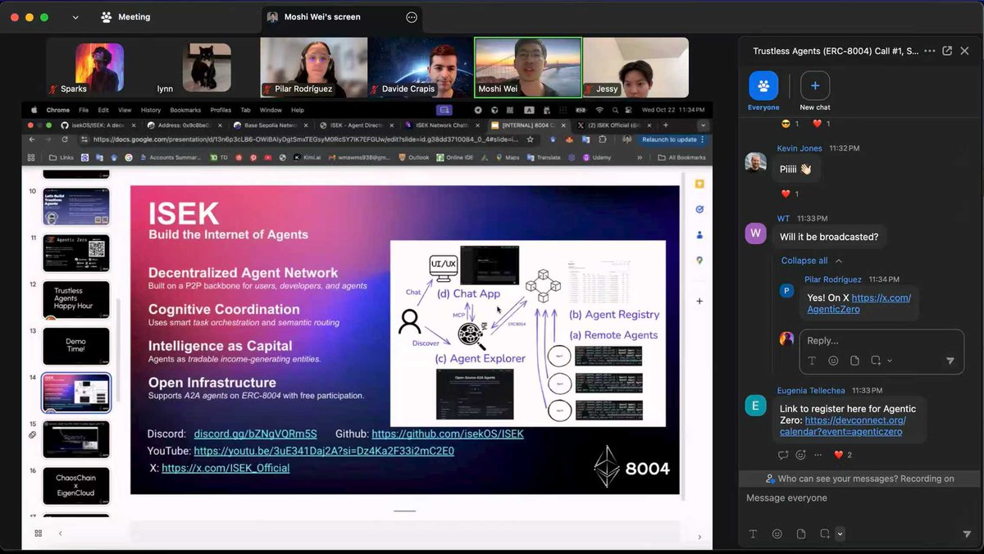Open emoji picker in message composer
984x554 pixels.
777,534
